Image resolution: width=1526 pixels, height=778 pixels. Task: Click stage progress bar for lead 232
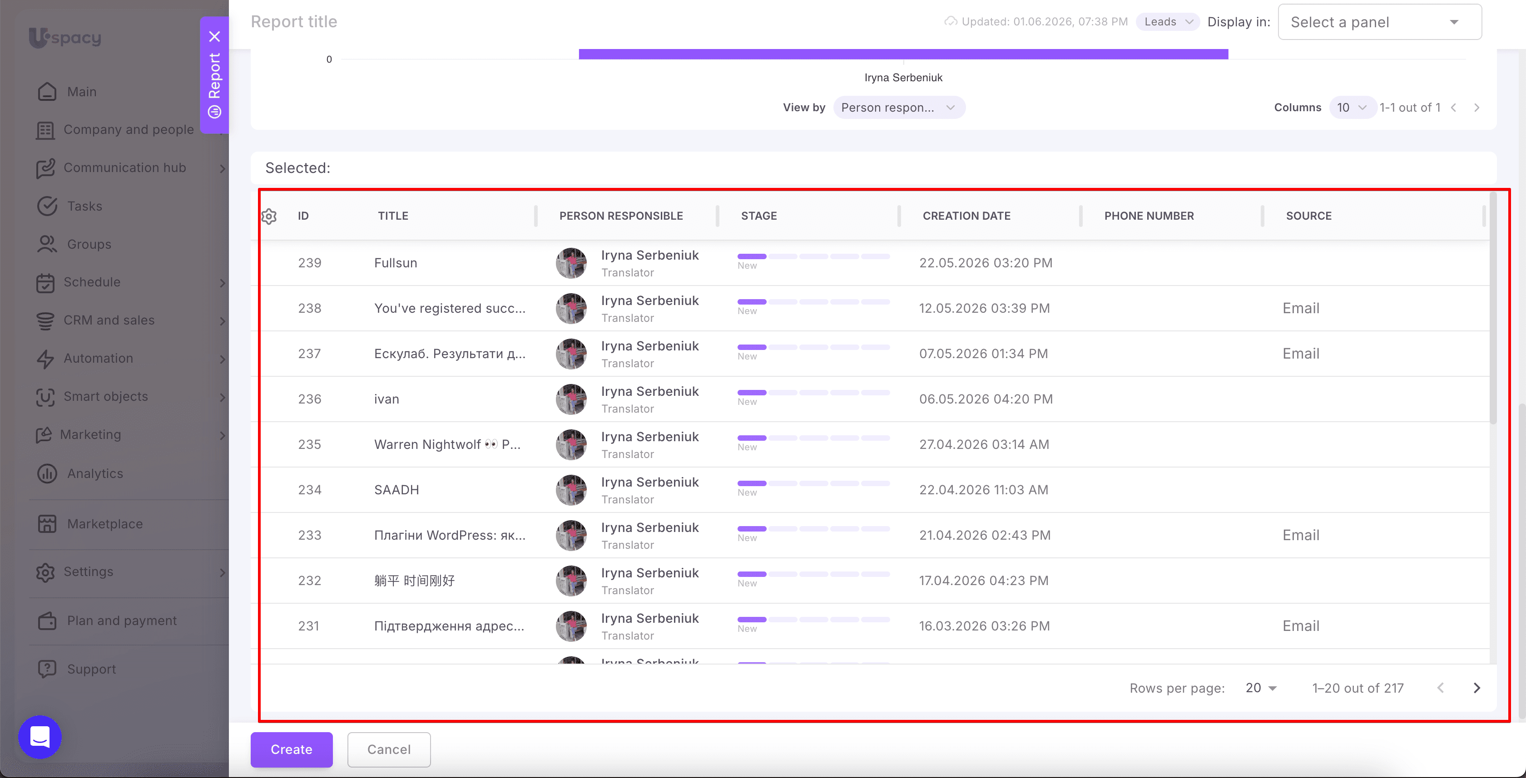point(813,574)
